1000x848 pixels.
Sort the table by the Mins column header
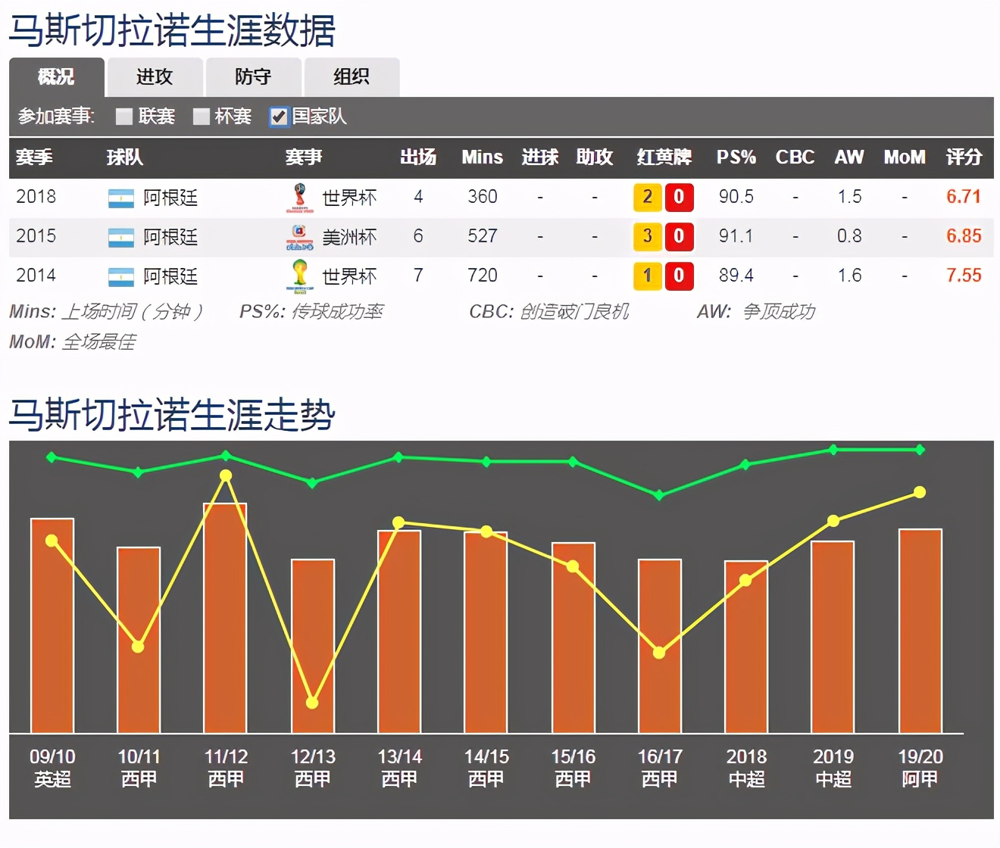click(x=482, y=157)
